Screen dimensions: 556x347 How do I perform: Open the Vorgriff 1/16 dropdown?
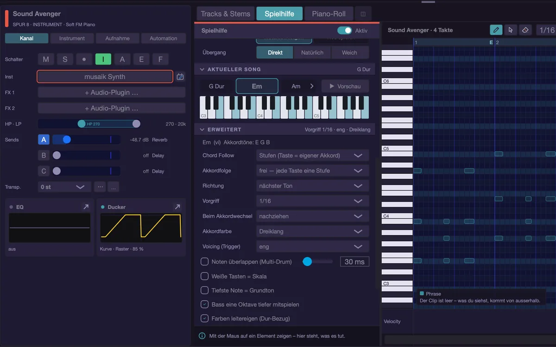(x=313, y=201)
